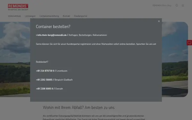Open the Kontakt menu item

[x=67, y=16]
